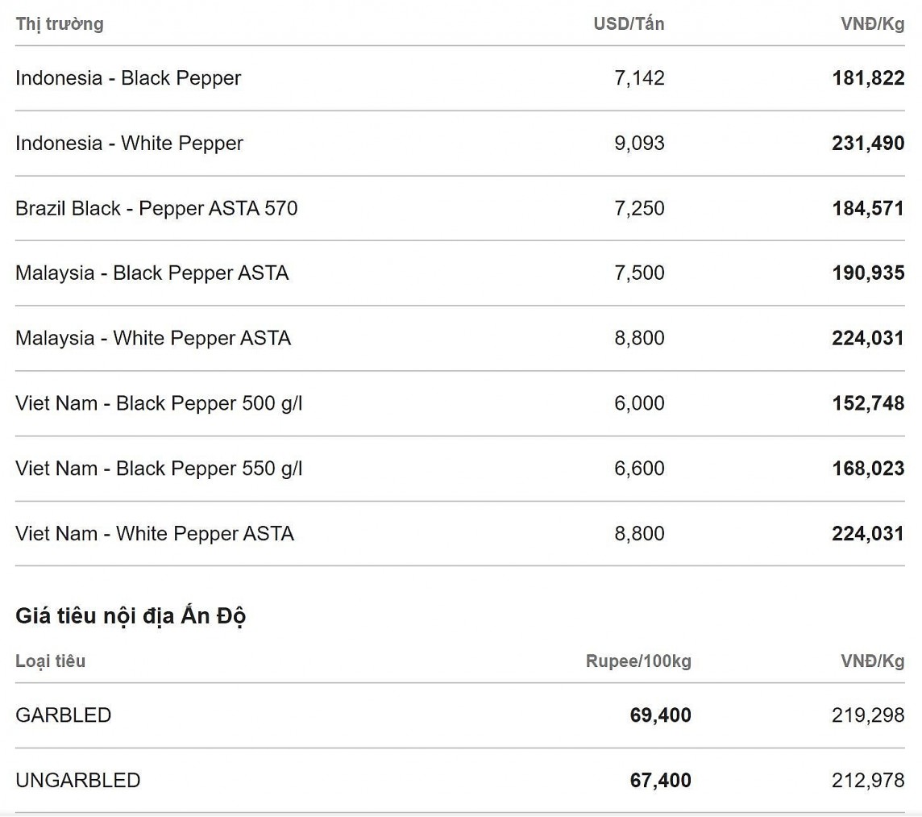
Task: Click the 181,822 VNĐ/Kg price value
Action: 868,78
